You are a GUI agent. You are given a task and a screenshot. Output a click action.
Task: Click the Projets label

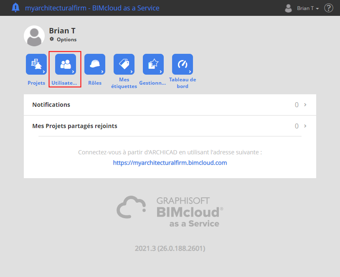pyautogui.click(x=36, y=83)
